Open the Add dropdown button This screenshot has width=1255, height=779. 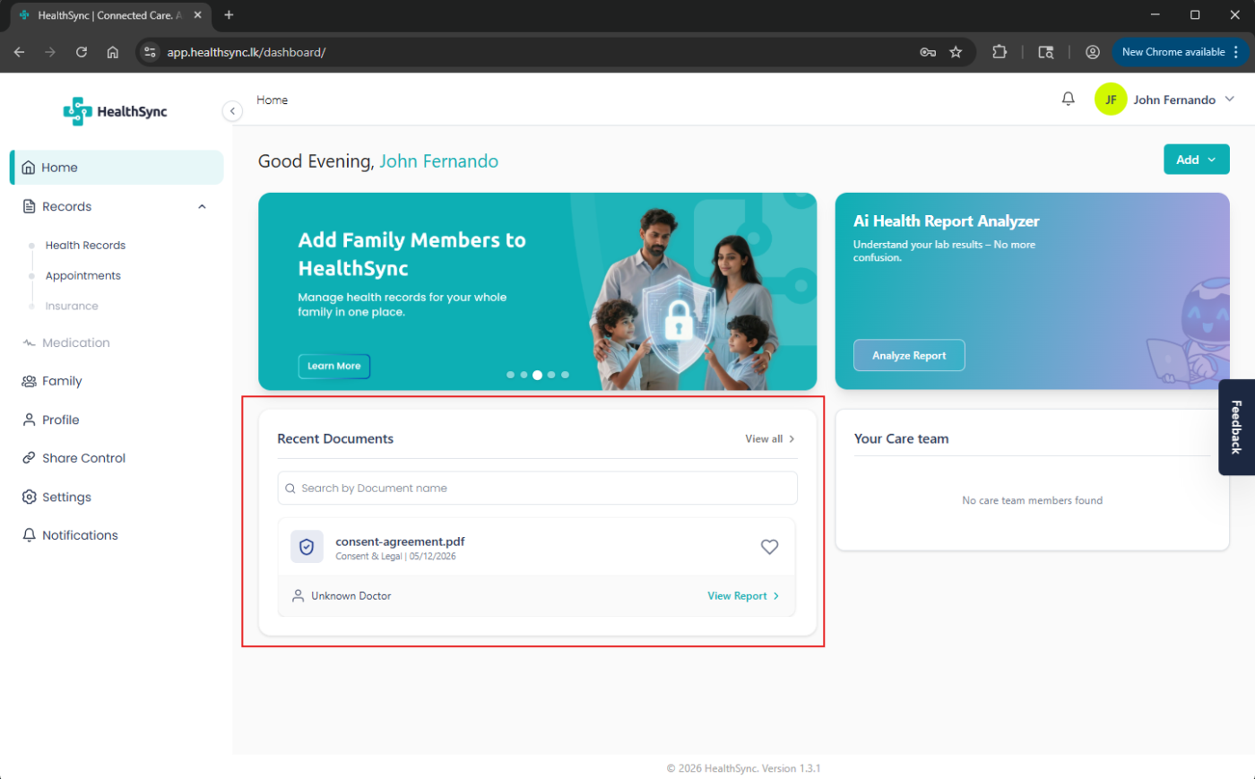(1196, 160)
